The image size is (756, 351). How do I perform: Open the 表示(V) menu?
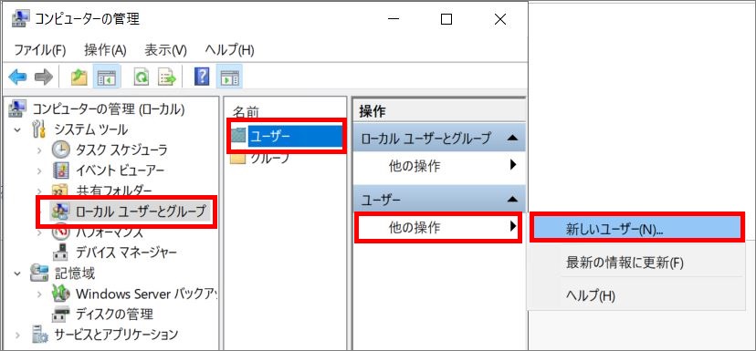tap(165, 49)
